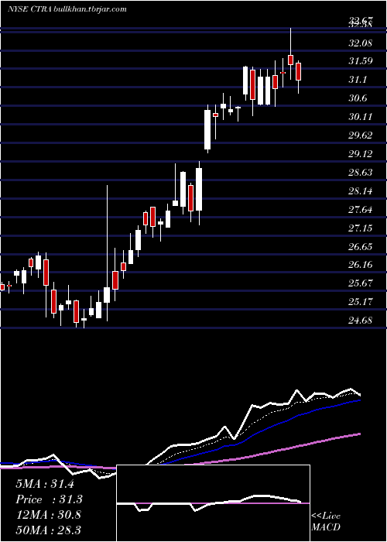Viewport: 387px width, 542px height.
Task: Click the NYSE CTRA bullkhan.tbrjar.com title text
Action: pyautogui.click(x=67, y=9)
